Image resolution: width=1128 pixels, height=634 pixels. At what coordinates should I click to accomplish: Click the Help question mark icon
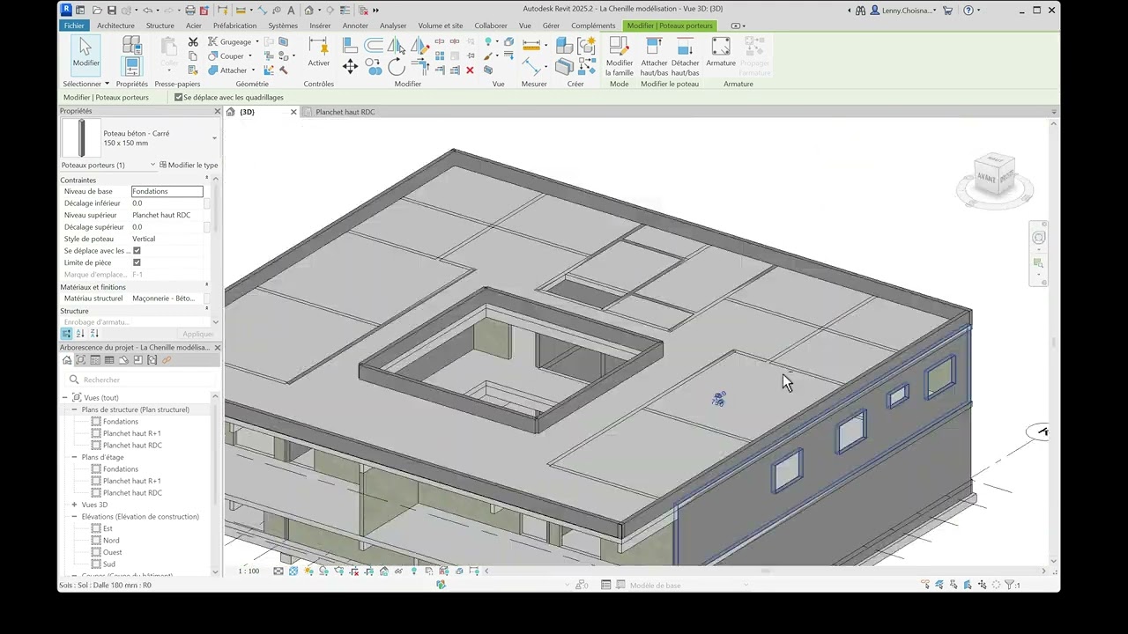pyautogui.click(x=968, y=11)
